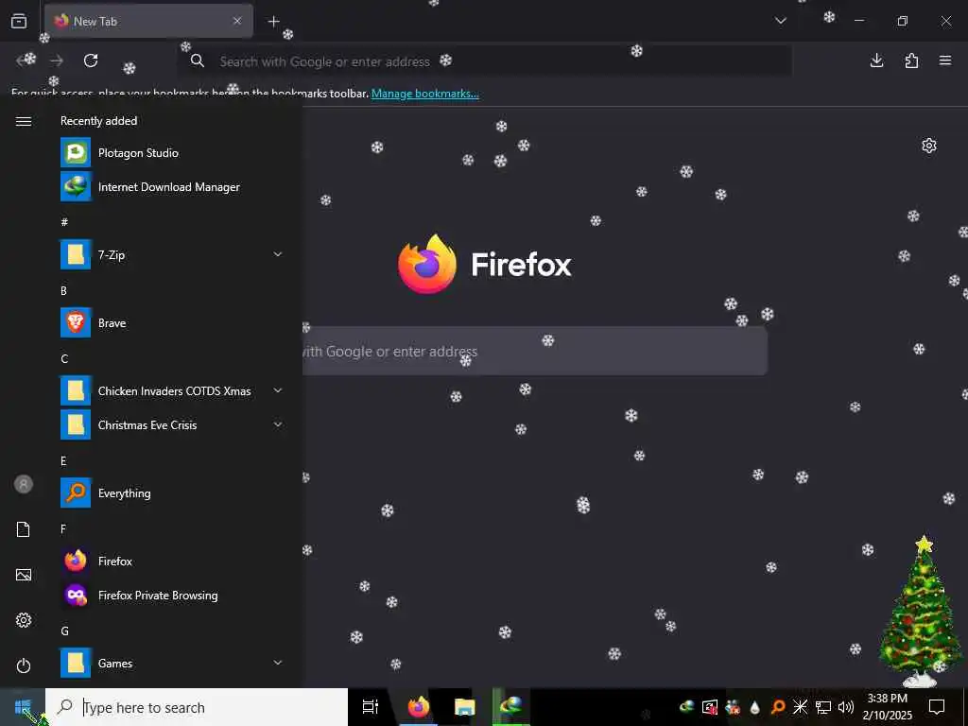968x726 pixels.
Task: Select the letter F section header
Action: [x=63, y=529]
